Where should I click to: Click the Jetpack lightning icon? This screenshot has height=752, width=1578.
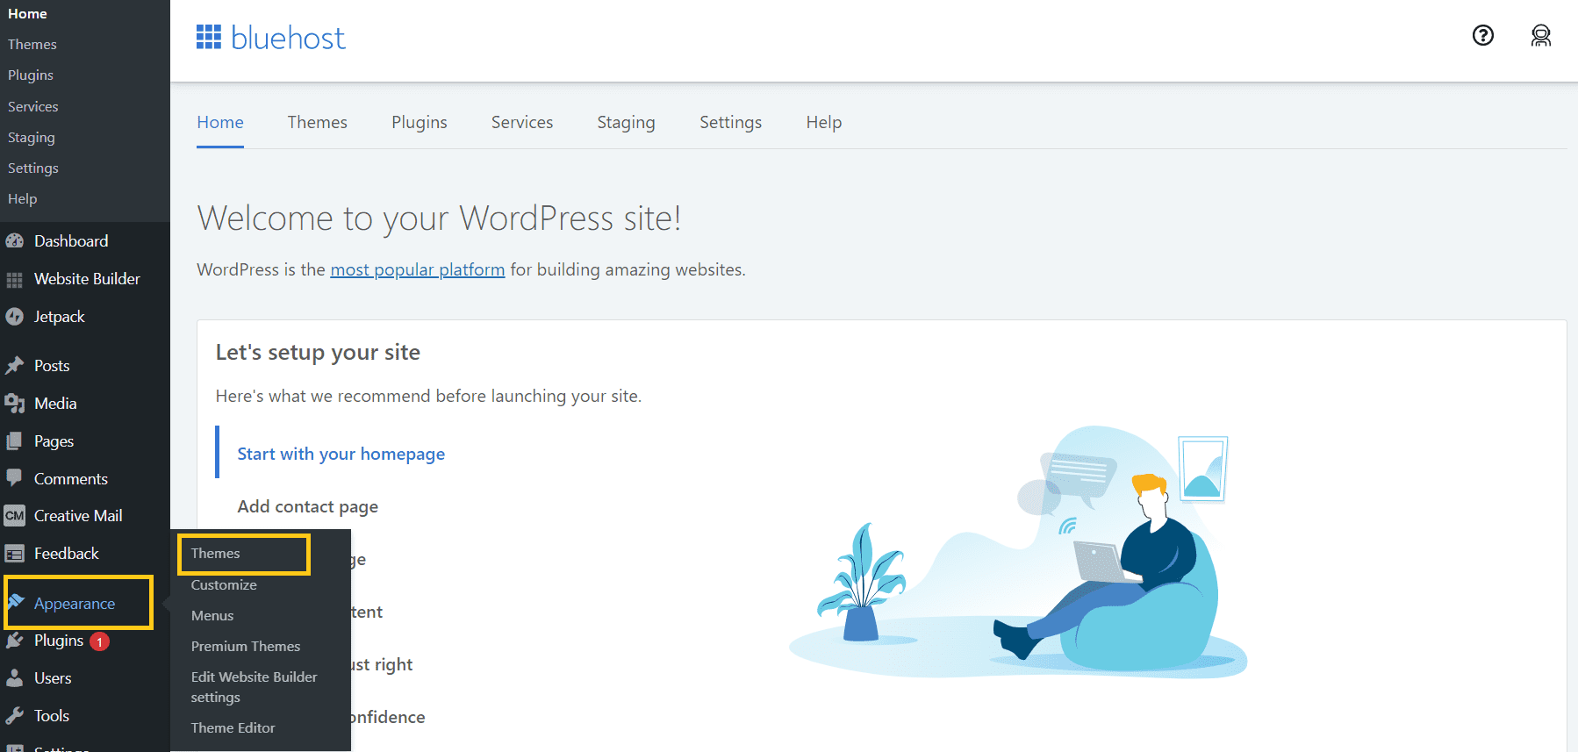[15, 317]
